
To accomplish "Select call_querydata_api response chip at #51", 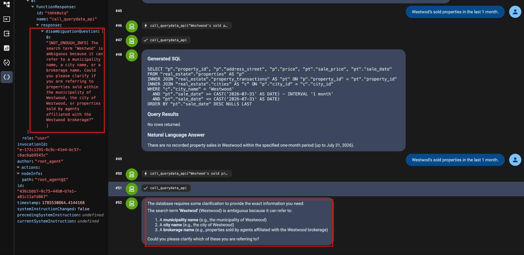I will point(166,188).
